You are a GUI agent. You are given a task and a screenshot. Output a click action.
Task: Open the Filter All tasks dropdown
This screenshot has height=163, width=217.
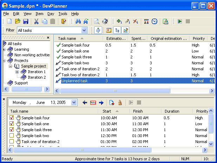coord(84,30)
